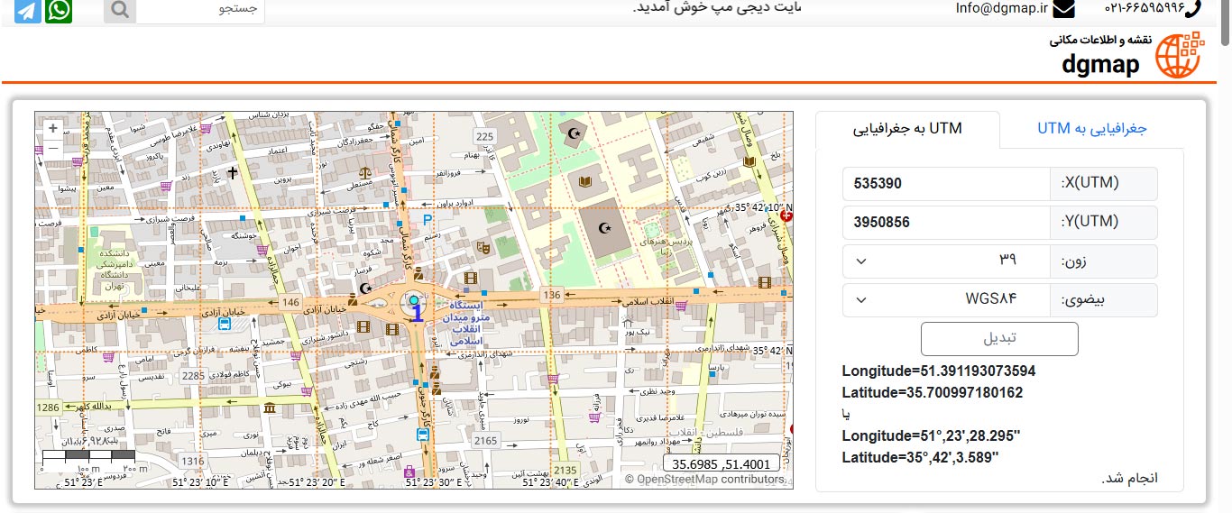Click the cinema film icon at map's right edge

pyautogui.click(x=765, y=282)
